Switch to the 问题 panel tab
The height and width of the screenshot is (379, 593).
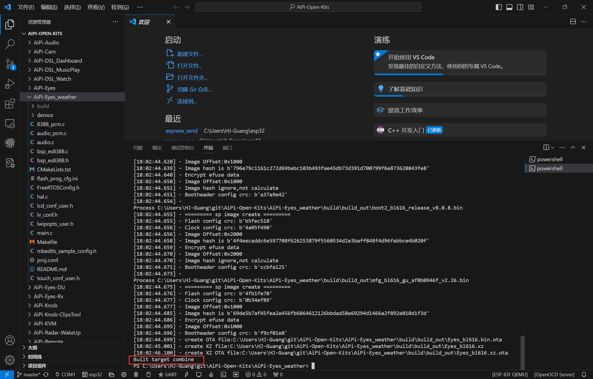(138, 148)
